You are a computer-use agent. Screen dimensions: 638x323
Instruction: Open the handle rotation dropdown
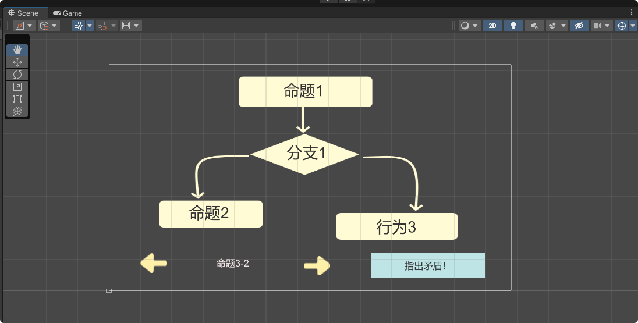click(49, 26)
